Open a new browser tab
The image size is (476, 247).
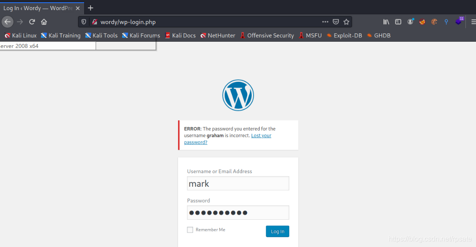(90, 8)
